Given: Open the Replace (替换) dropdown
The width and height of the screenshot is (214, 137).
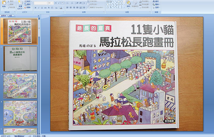Looking at the screenshot, I should (x=157, y=4).
